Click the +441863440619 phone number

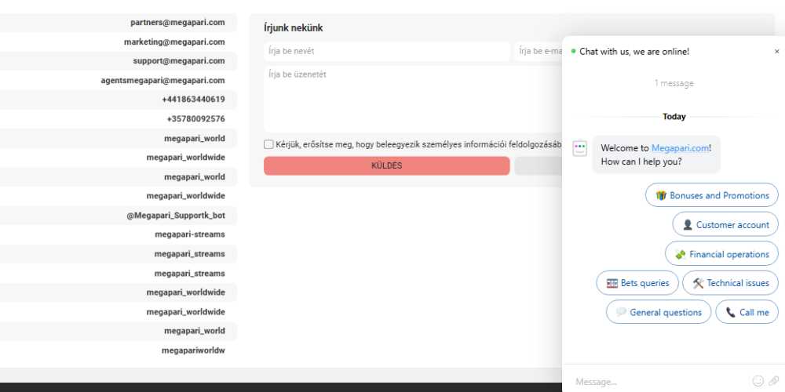point(193,100)
